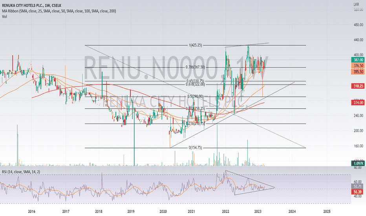Click the 376.50 moving average price tag
The width and height of the screenshot is (366, 216).
point(358,66)
